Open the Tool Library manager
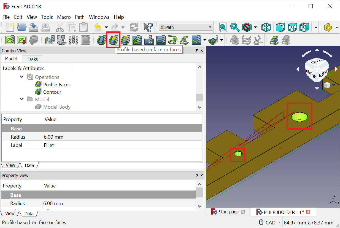The width and height of the screenshot is (340, 228). [74, 40]
